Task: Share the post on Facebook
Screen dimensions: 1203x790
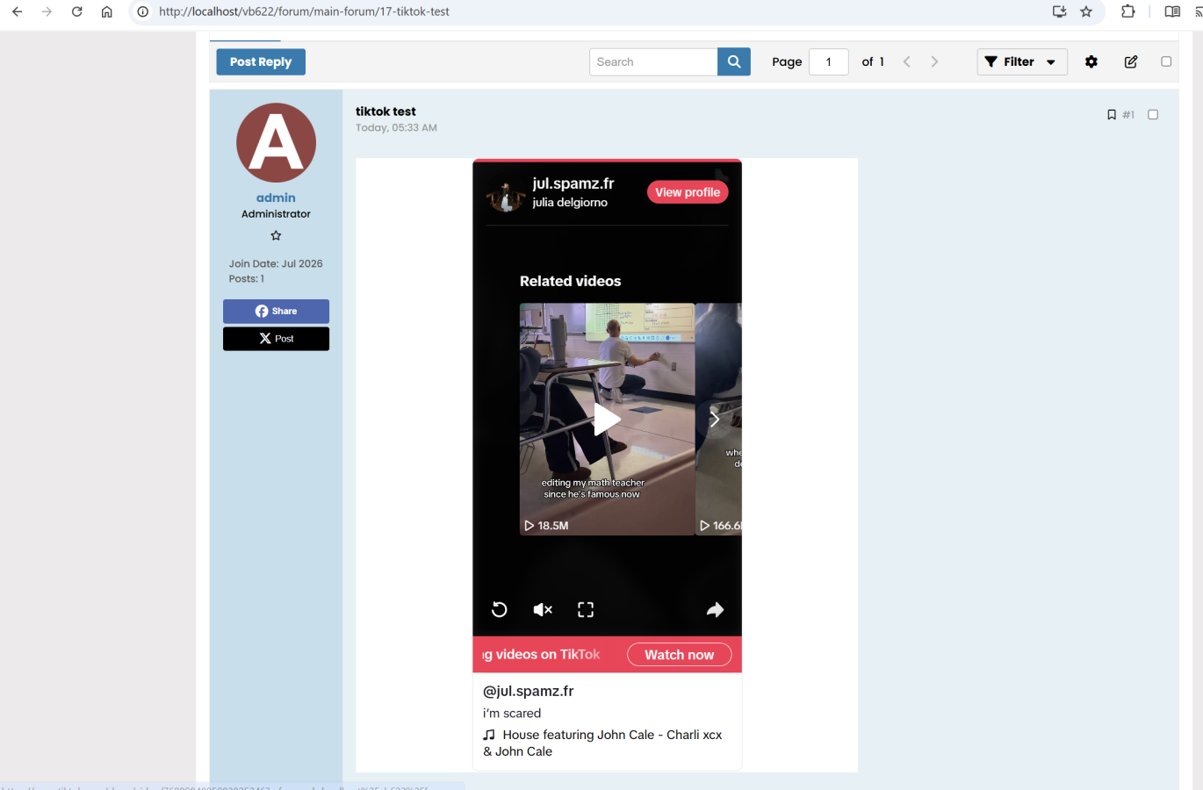Action: click(276, 311)
